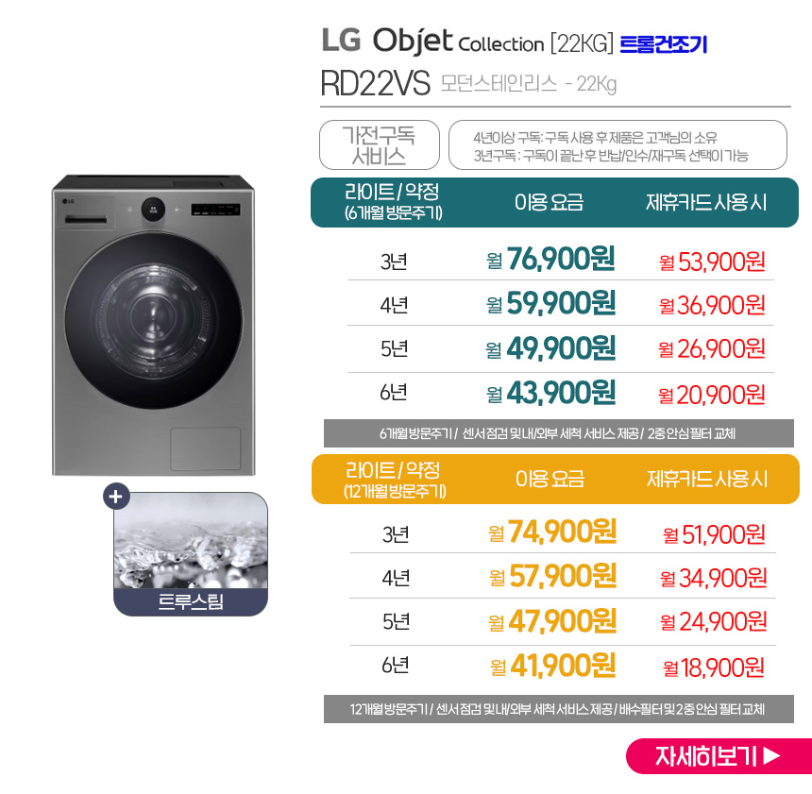Click the RD22VS model name

(376, 83)
